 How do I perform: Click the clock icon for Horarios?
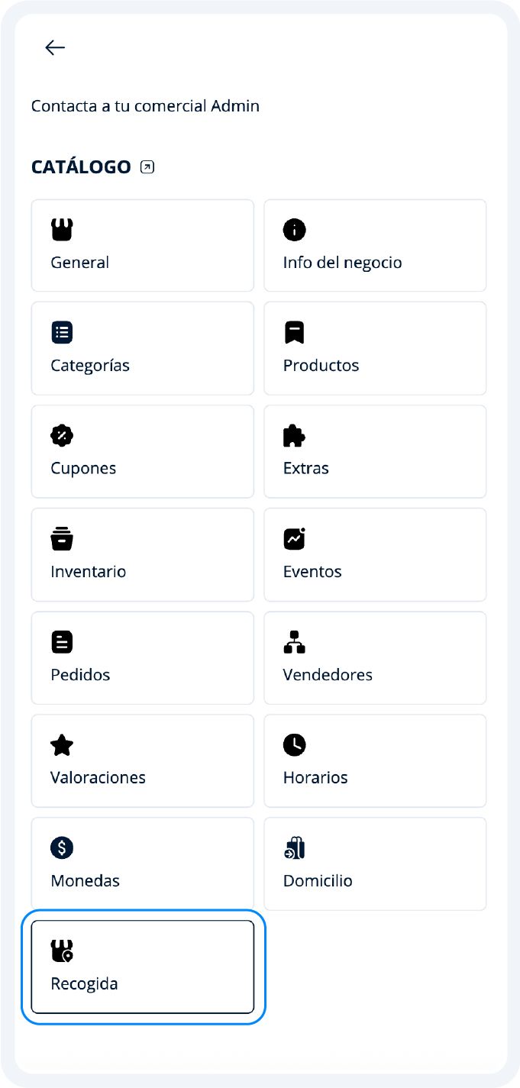click(x=294, y=744)
